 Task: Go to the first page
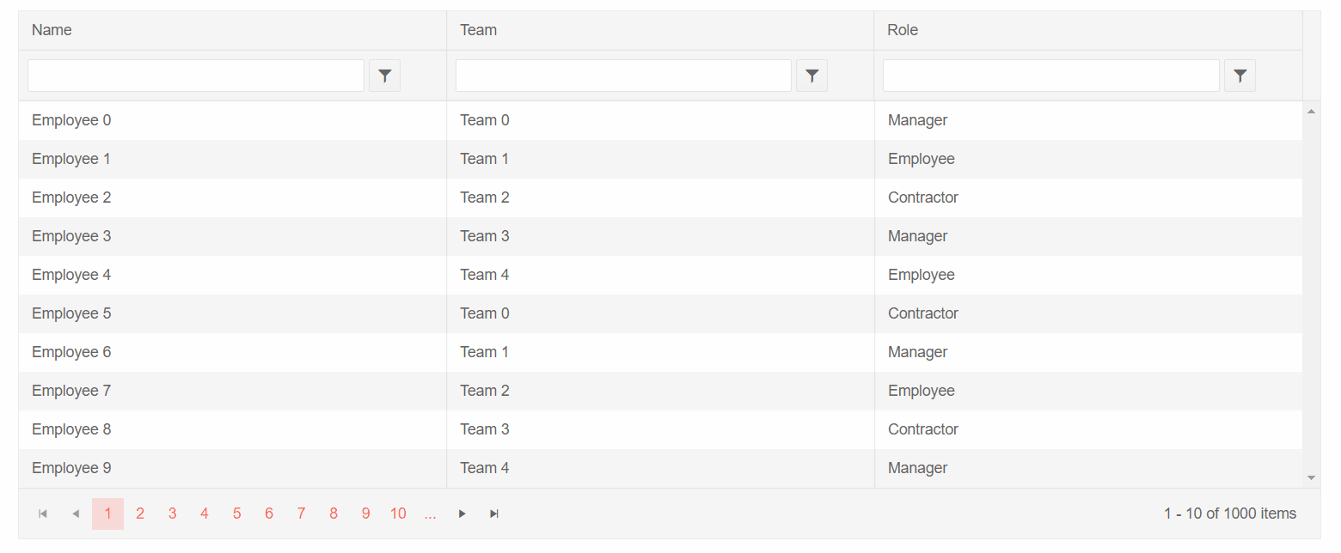(43, 513)
